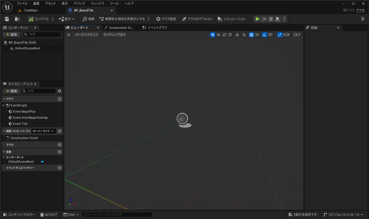Click the frame-skip playback button
This screenshot has height=219, width=369.
pyautogui.click(x=264, y=19)
